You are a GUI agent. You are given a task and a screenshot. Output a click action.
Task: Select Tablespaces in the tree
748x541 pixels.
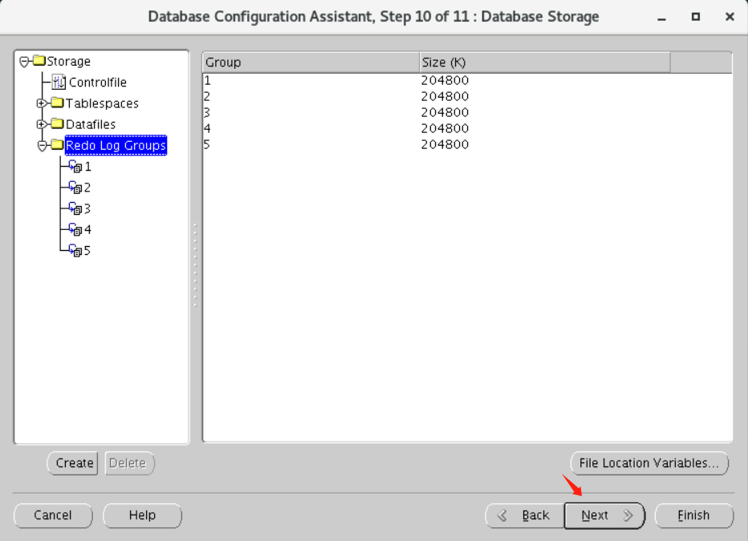pos(102,103)
